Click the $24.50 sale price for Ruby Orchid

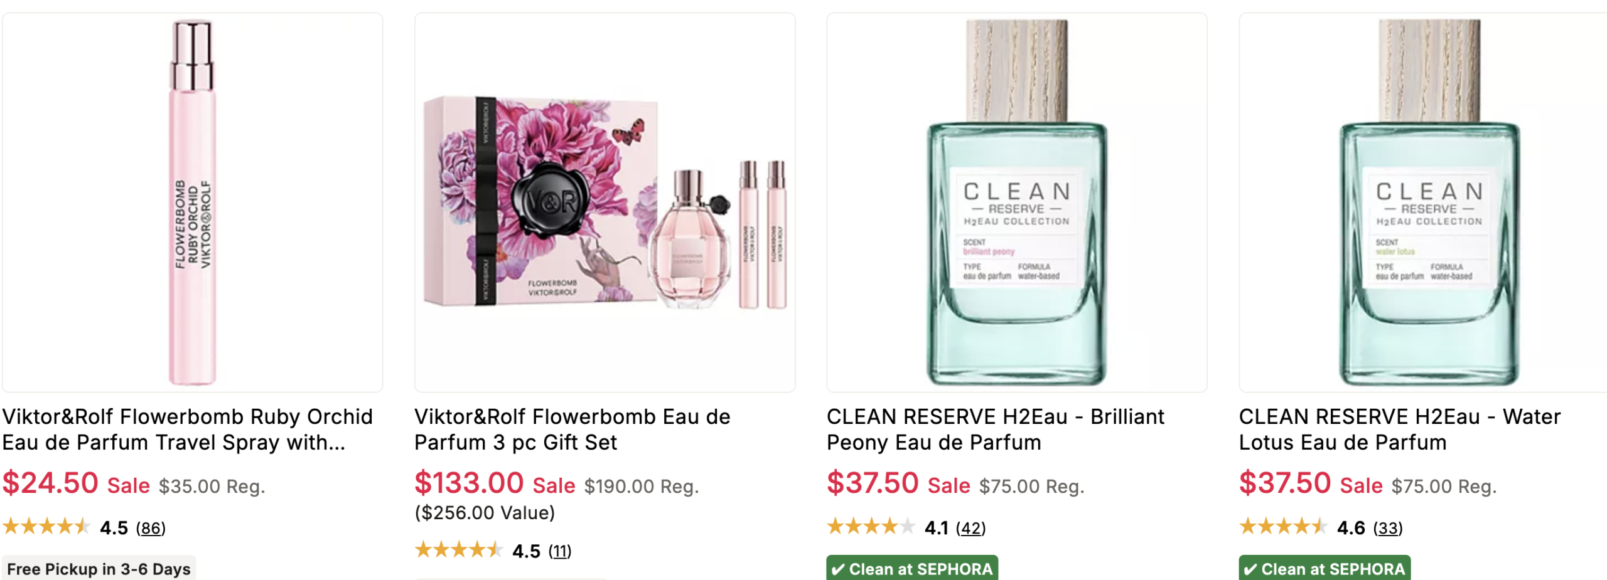pyautogui.click(x=50, y=483)
